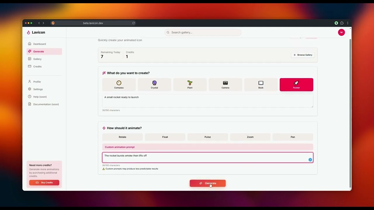Select the Zoom animation option
Image resolution: width=374 pixels, height=210 pixels.
coord(250,137)
